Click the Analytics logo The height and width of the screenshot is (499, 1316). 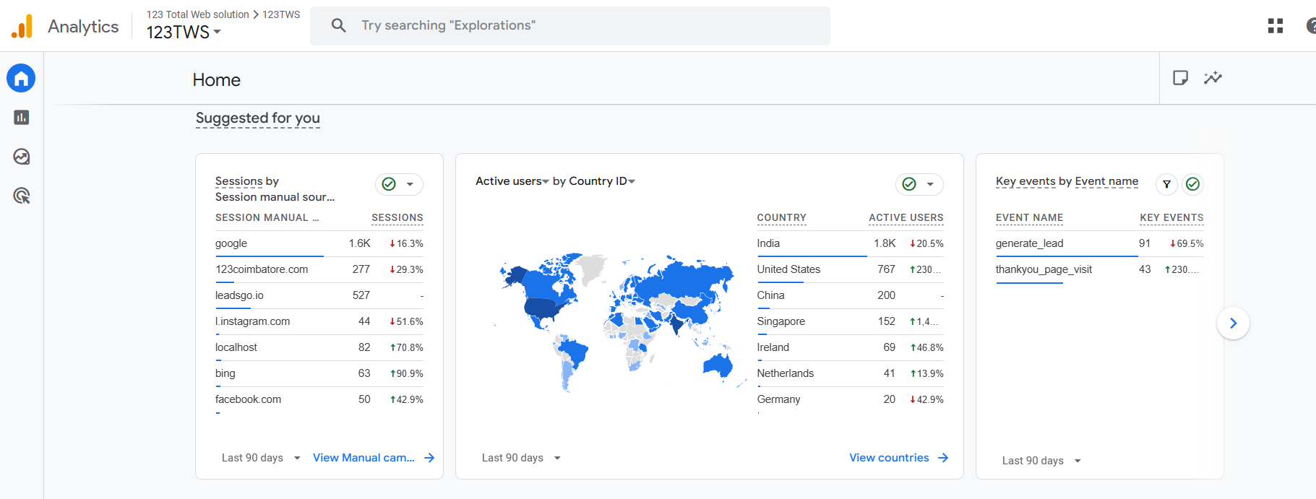[22, 27]
